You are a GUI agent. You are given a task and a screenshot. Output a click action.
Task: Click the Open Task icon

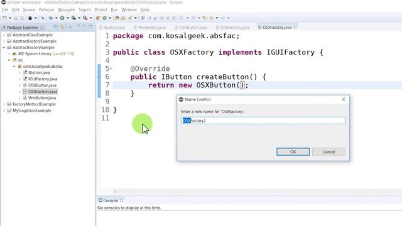pos(123,18)
